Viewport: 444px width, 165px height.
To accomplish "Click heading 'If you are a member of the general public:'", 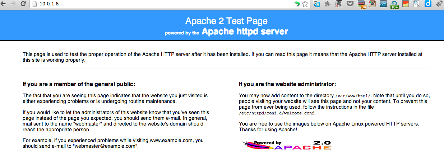I will click(x=79, y=84).
